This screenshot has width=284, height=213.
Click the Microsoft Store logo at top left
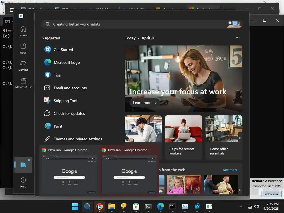point(21,16)
